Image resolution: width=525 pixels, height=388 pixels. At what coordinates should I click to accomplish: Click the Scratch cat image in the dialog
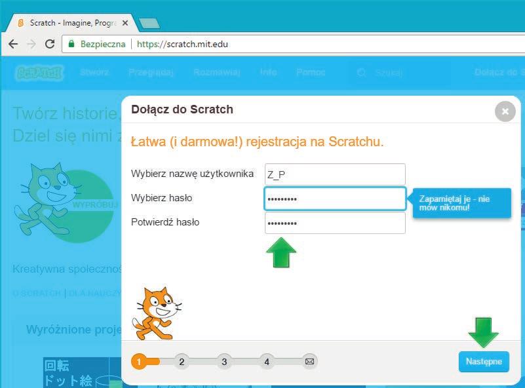pos(157,313)
